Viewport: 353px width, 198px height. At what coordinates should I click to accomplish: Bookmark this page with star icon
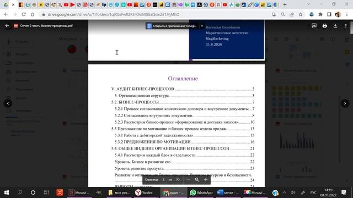tap(301, 14)
